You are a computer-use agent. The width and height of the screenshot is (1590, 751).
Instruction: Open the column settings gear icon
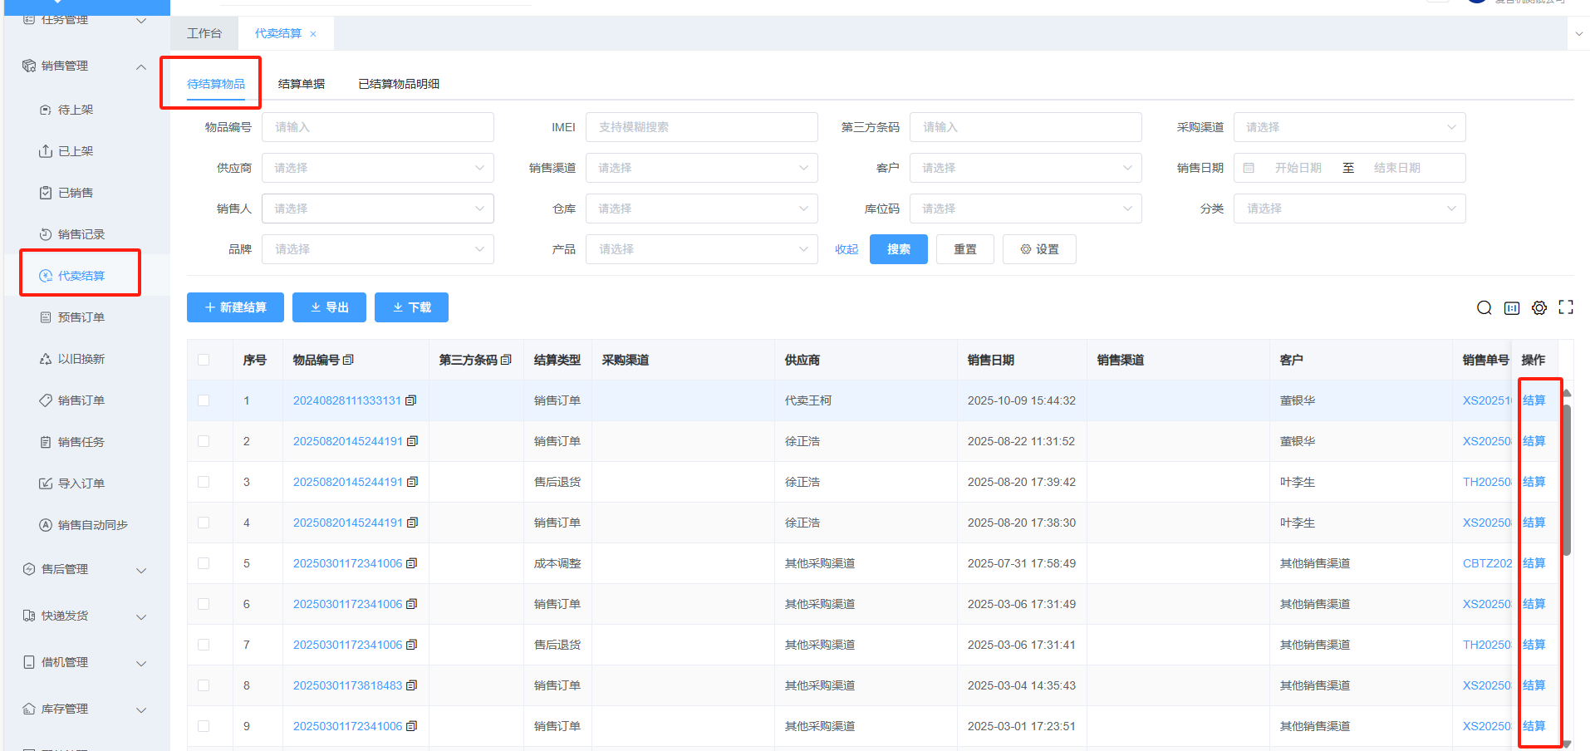(x=1539, y=308)
